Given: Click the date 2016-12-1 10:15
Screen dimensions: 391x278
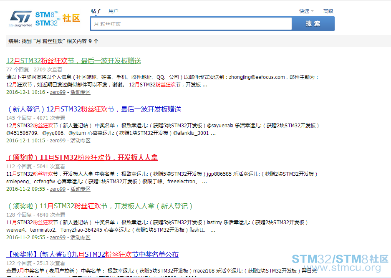Looking at the screenshot, I should (x=26, y=141).
